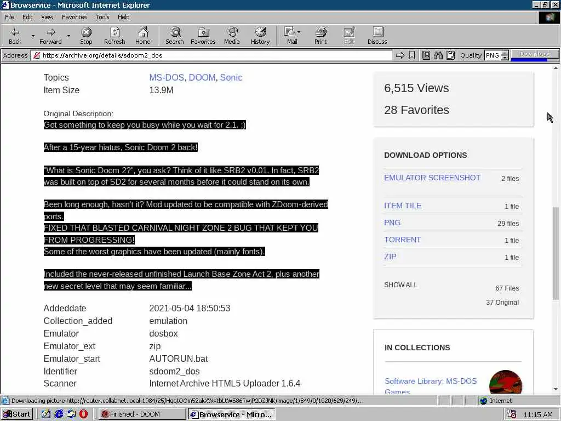Open the Search pane
This screenshot has height=421, width=561.
coord(175,36)
